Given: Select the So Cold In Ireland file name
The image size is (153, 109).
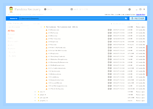Looking at the screenshot, I should (57, 68).
